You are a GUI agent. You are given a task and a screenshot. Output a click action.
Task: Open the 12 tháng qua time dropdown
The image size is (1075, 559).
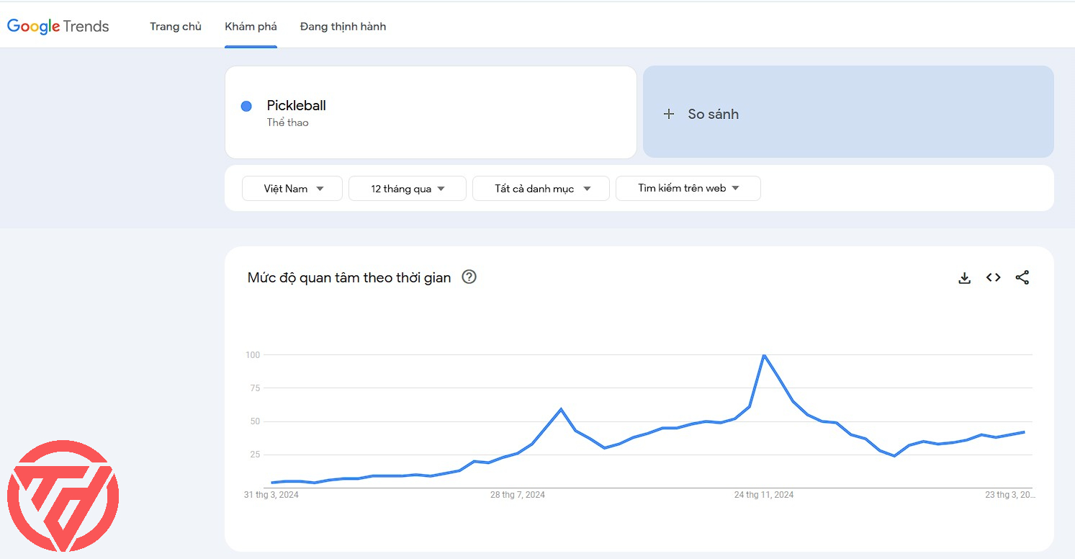[x=408, y=189]
